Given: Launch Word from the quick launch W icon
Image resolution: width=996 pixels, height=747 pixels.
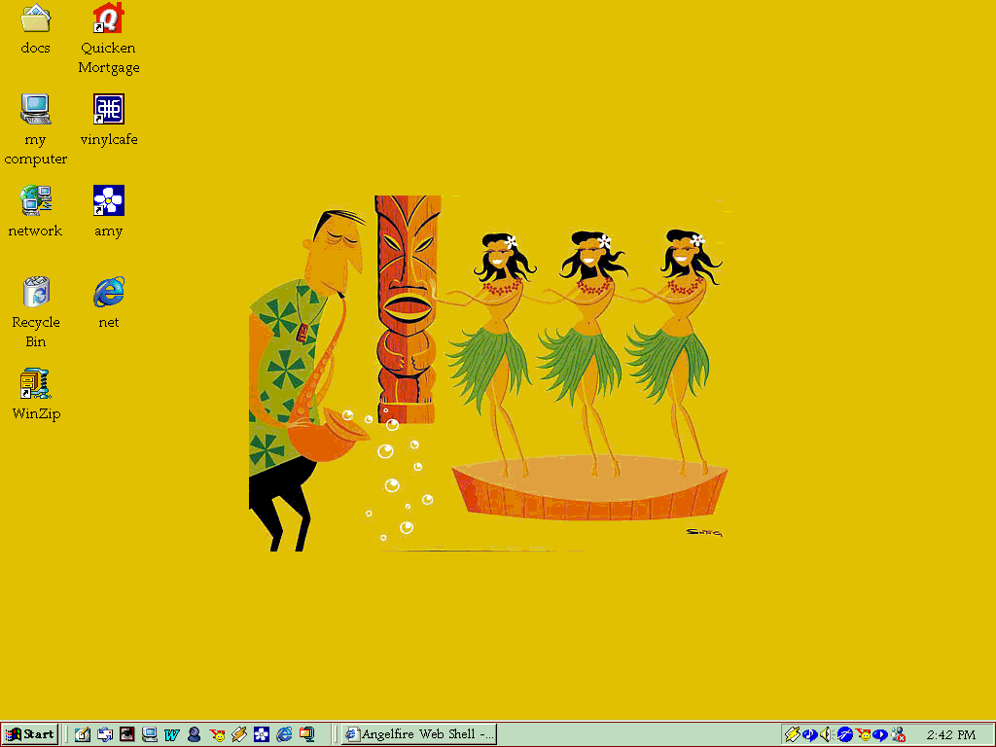Looking at the screenshot, I should (x=172, y=734).
